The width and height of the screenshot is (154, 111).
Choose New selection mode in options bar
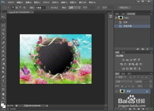13,7
